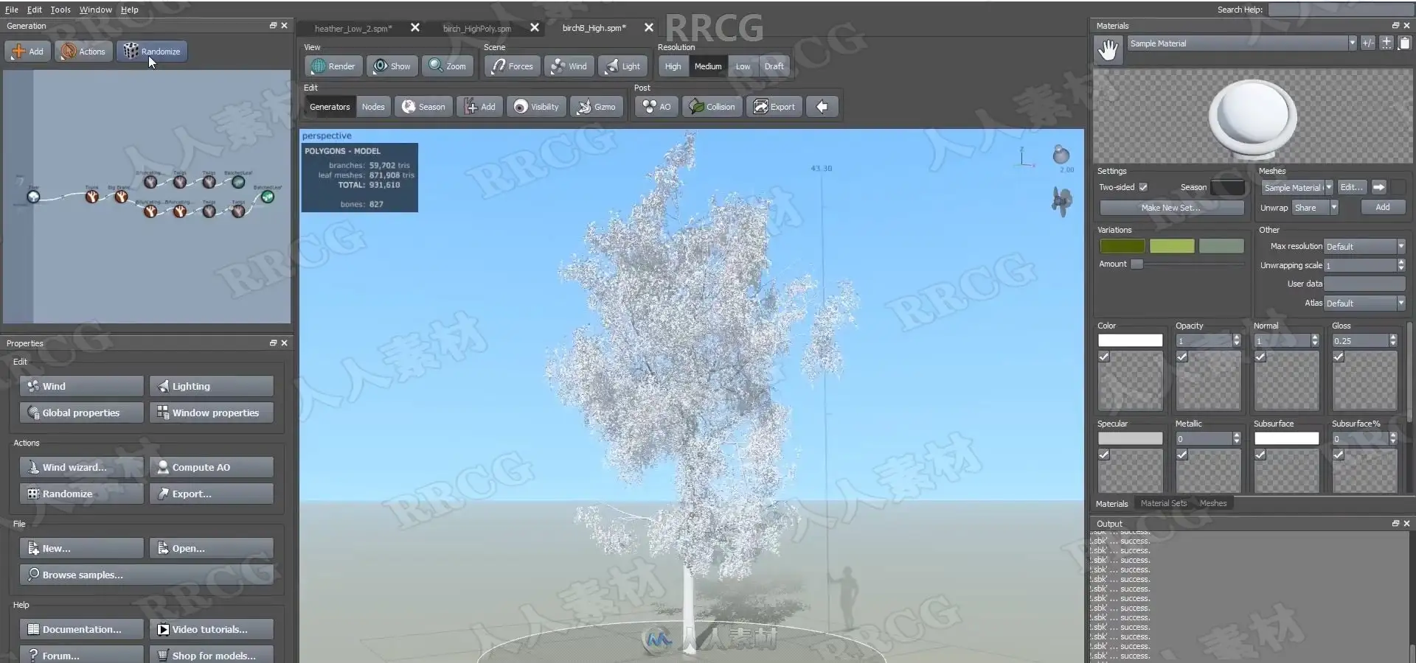Screen dimensions: 1416x663
Task: Select the Tree root node in graph
Action: coord(33,197)
